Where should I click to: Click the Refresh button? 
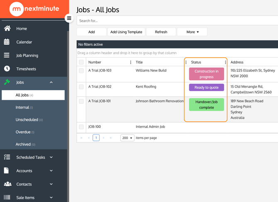161,32
